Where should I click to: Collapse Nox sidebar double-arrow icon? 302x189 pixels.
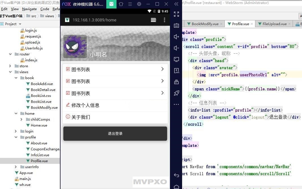[x=176, y=4]
